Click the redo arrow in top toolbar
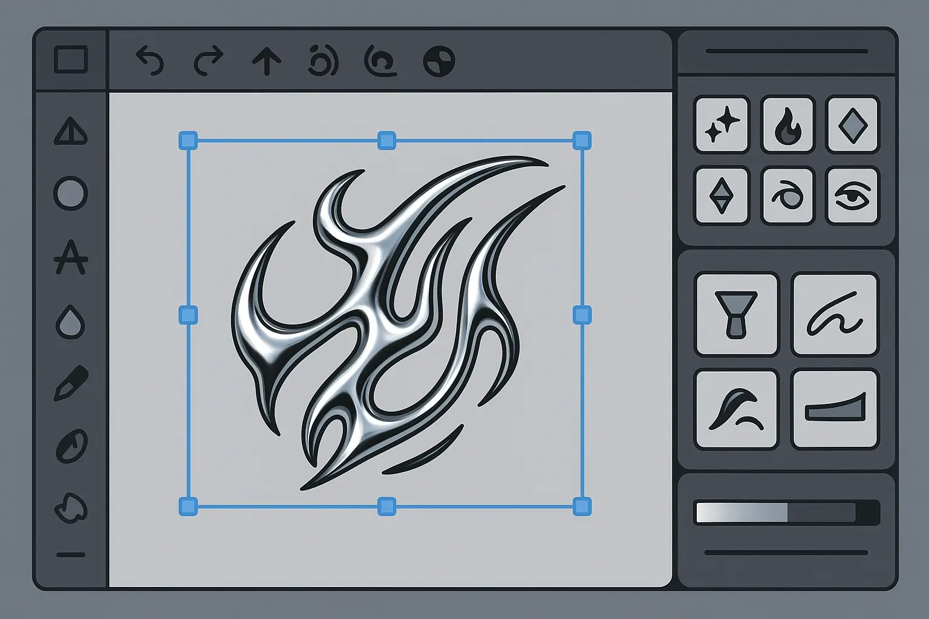 209,61
